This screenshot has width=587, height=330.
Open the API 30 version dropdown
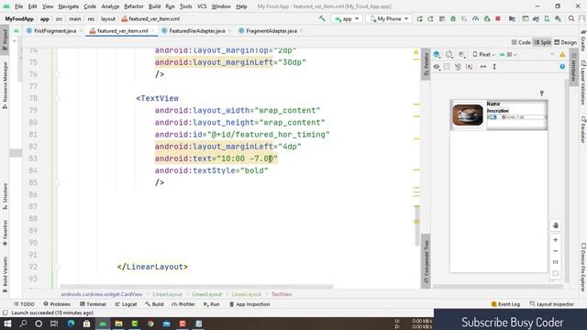click(508, 55)
